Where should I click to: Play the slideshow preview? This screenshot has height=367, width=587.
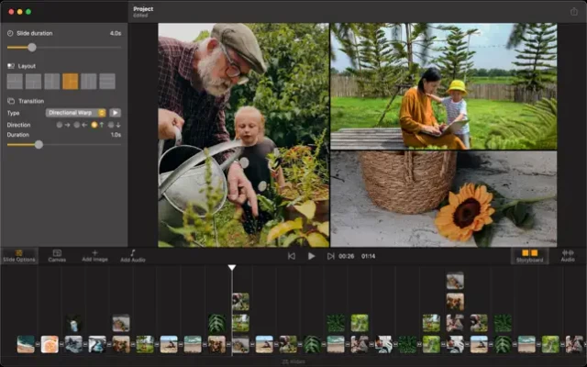pos(312,256)
